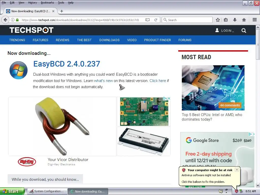The image size is (260, 195).
Task: Click AdChoices icon on circuit board ad
Action: [165, 98]
